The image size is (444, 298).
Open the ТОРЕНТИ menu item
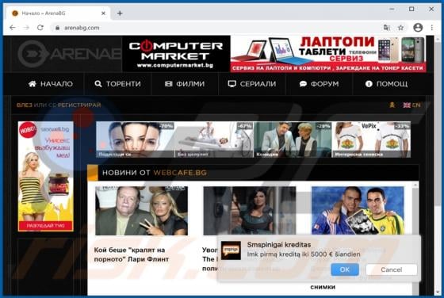pos(118,84)
